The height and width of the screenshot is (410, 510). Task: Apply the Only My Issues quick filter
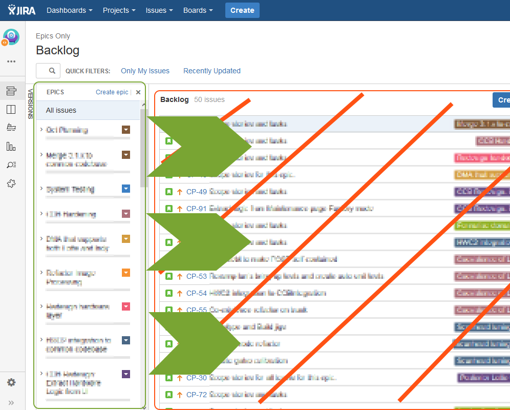point(145,71)
